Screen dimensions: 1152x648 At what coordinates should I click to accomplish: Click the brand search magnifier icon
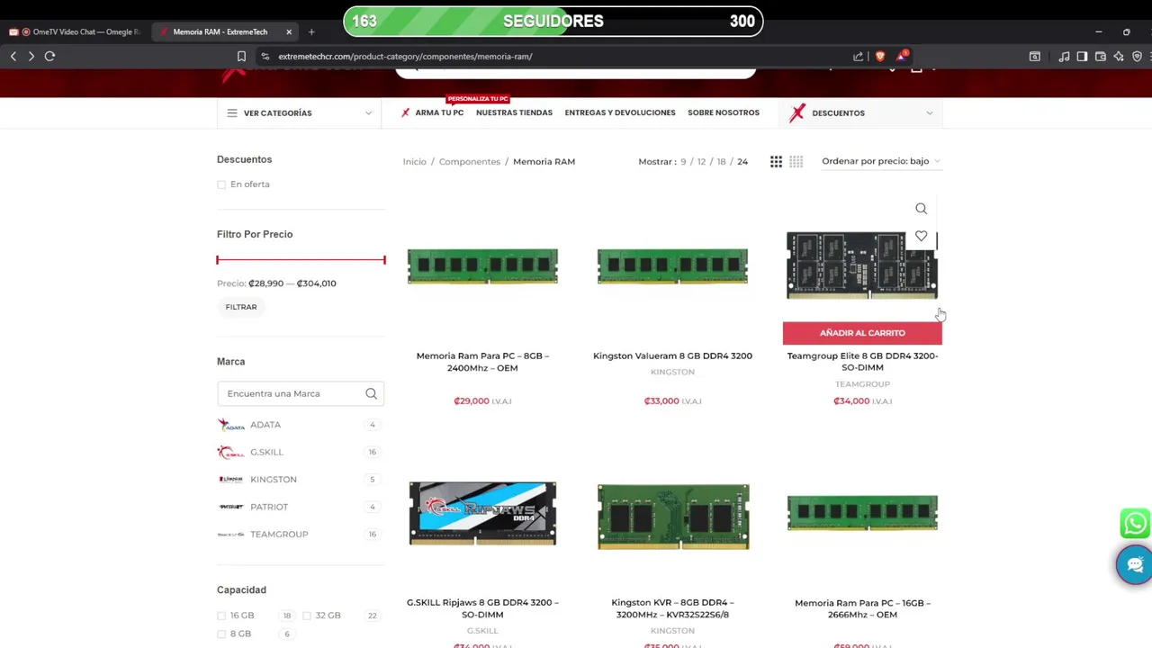(371, 393)
